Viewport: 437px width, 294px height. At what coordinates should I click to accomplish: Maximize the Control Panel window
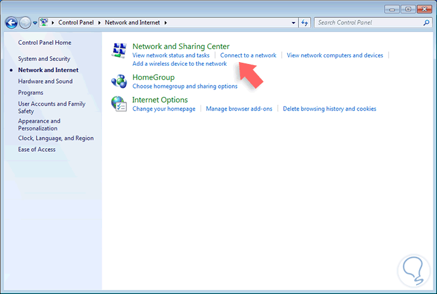(408, 9)
